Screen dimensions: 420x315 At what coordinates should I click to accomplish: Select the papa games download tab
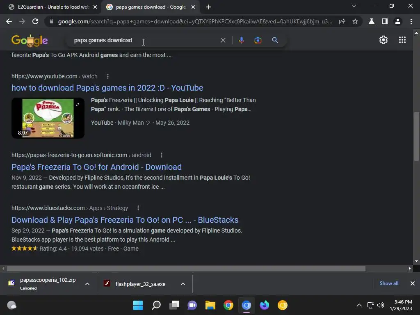click(150, 7)
